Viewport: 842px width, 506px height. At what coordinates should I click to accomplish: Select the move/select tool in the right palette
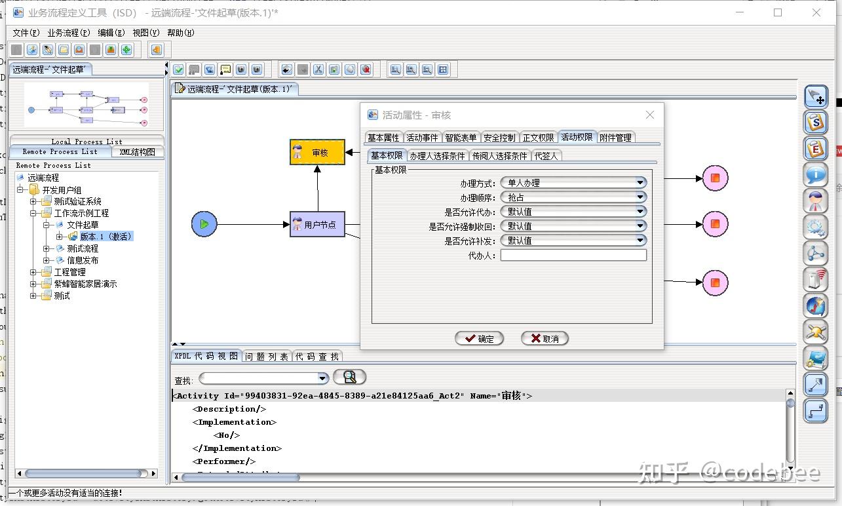point(815,96)
